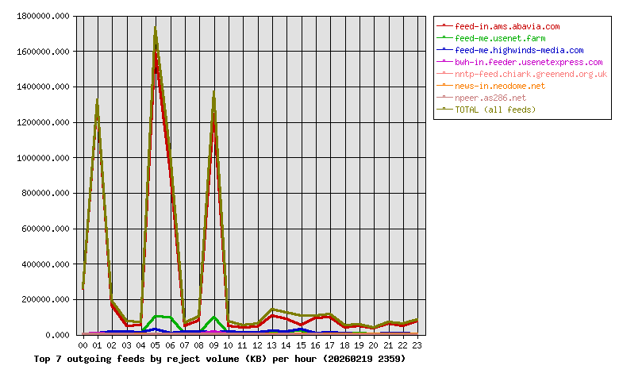Click the feed-in.ams.abavia.com legend label
The width and height of the screenshot is (619, 381).
click(507, 26)
